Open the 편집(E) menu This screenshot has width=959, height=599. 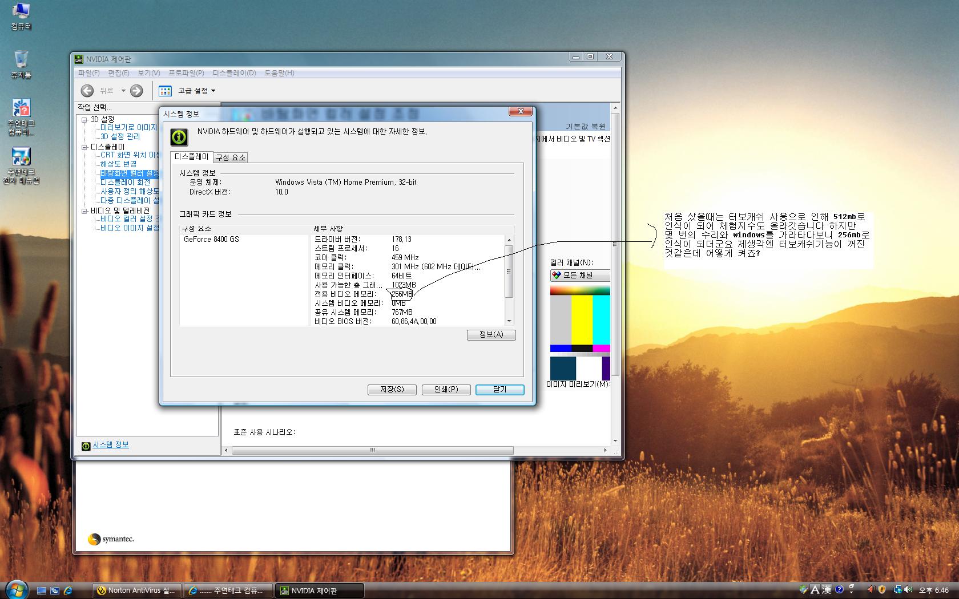(x=119, y=73)
